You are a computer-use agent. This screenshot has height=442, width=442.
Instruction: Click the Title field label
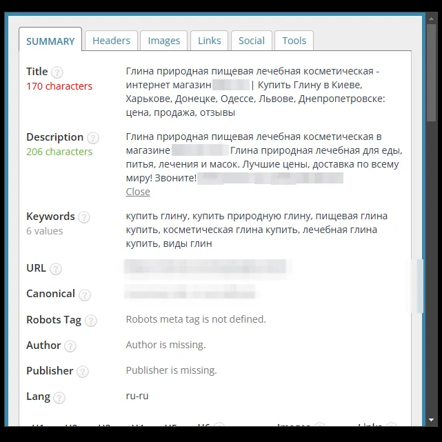tap(37, 72)
